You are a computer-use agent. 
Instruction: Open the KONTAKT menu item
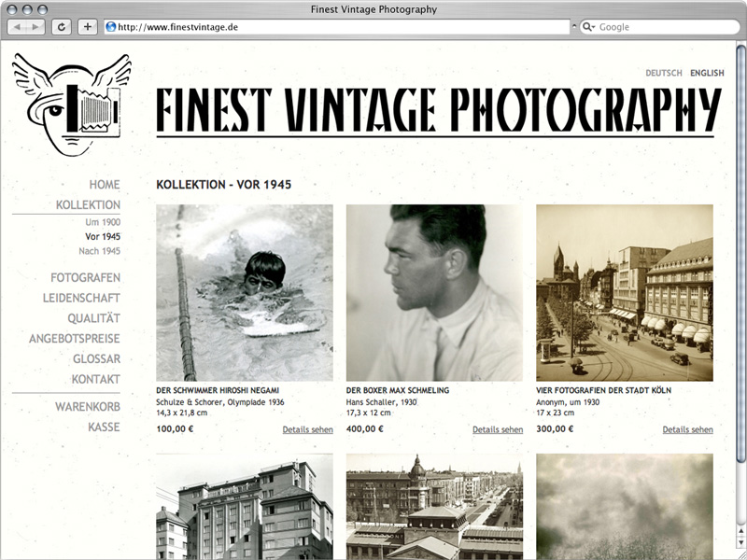coord(96,380)
